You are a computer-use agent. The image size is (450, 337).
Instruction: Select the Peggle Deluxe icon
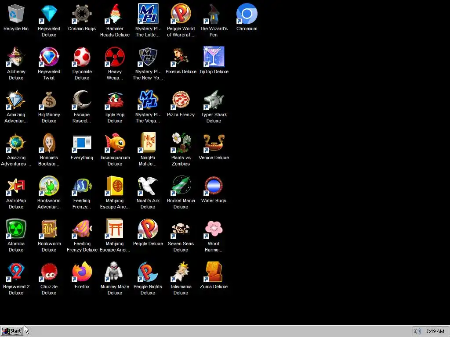pos(148,229)
